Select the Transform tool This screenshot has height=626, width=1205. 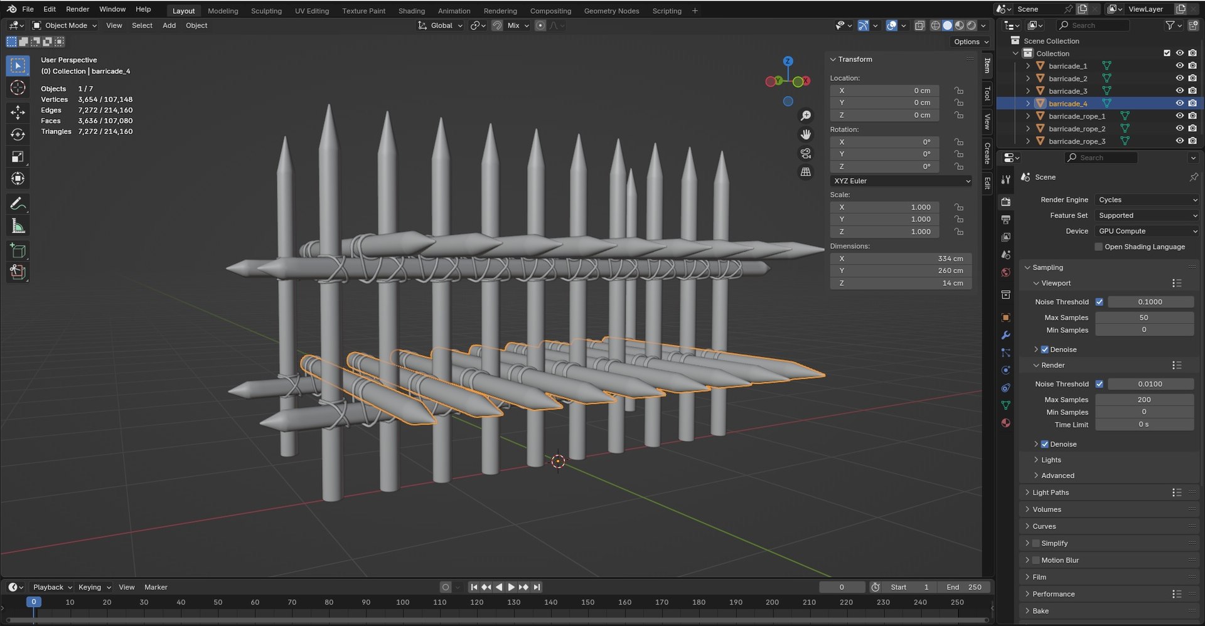click(x=18, y=178)
